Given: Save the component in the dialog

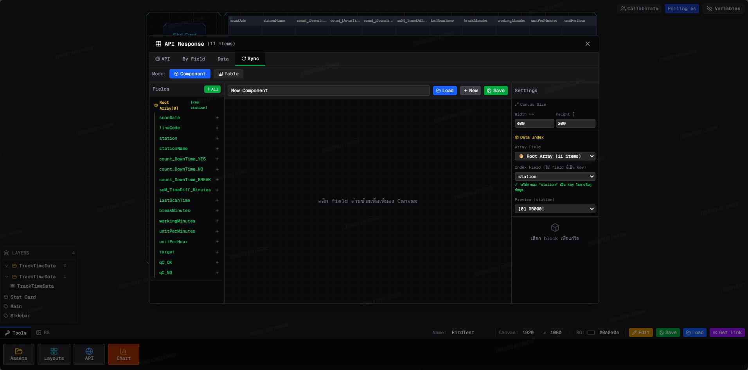Looking at the screenshot, I should 496,91.
